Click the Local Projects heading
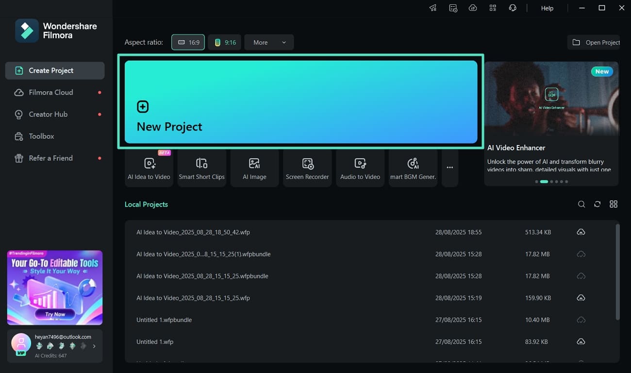This screenshot has height=373, width=631. [x=146, y=204]
